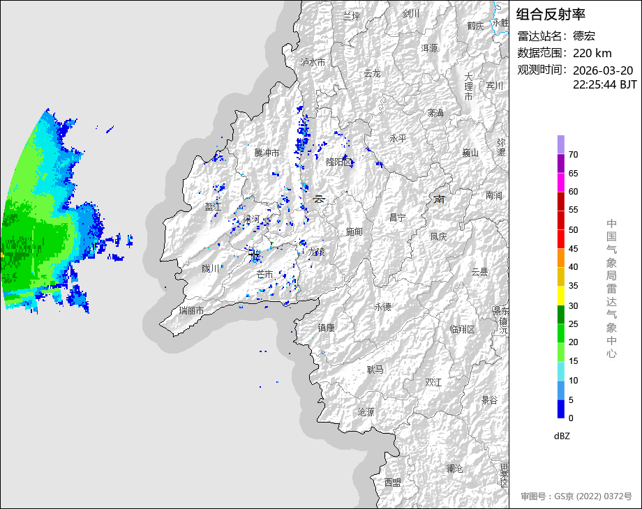The height and width of the screenshot is (509, 642).
Task: Select the 临翔区 district label
Action: [x=462, y=329]
